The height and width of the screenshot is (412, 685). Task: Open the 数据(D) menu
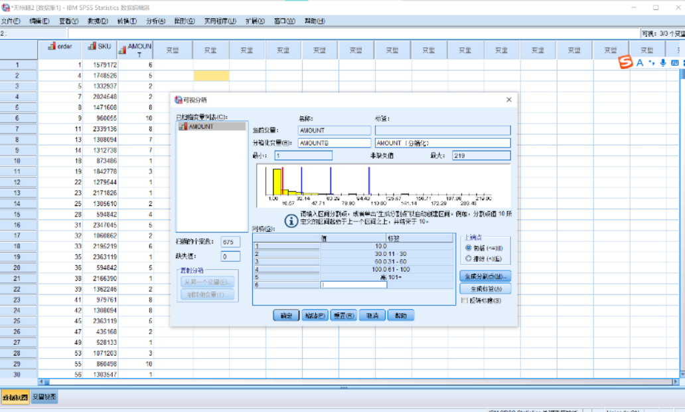coord(98,21)
